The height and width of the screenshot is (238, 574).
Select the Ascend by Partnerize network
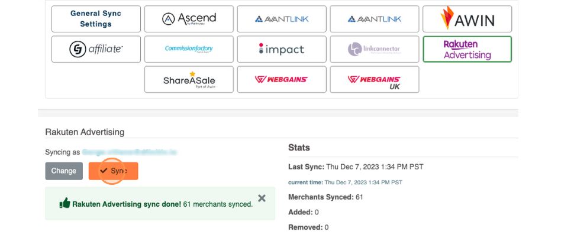[x=189, y=19]
